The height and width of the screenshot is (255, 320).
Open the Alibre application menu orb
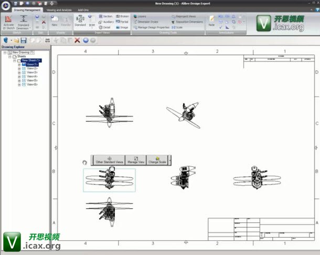pos(6,6)
